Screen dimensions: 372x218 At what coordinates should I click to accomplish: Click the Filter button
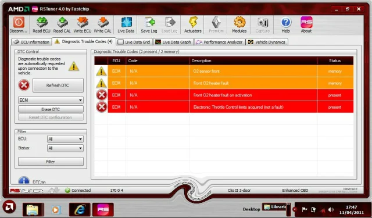coord(51,162)
